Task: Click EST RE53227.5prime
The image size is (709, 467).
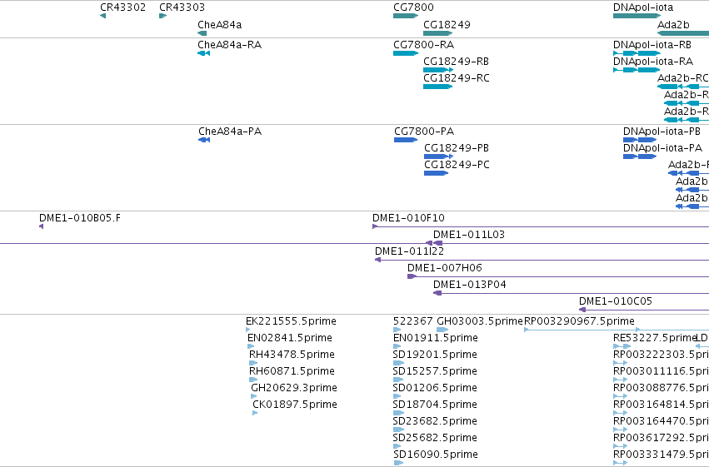Action: [x=654, y=338]
